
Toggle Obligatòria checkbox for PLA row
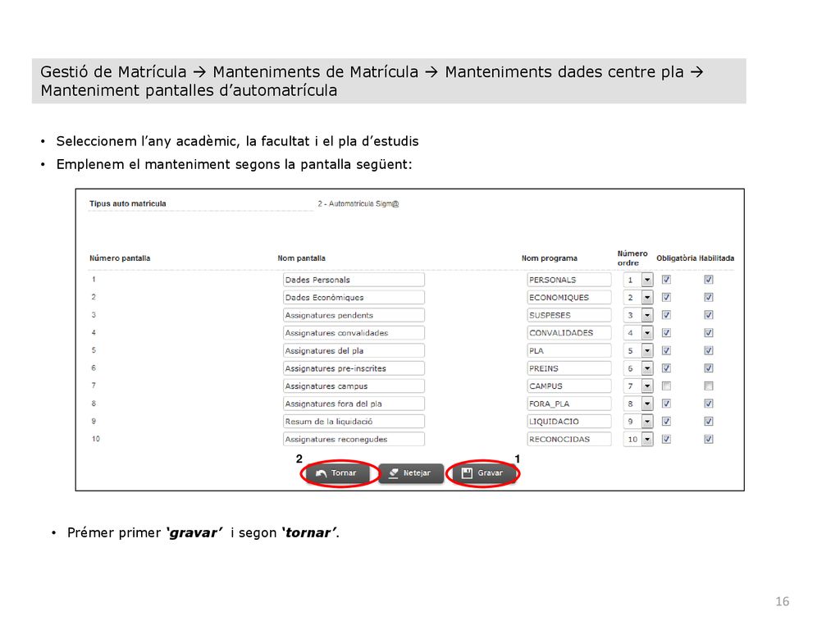pyautogui.click(x=666, y=350)
